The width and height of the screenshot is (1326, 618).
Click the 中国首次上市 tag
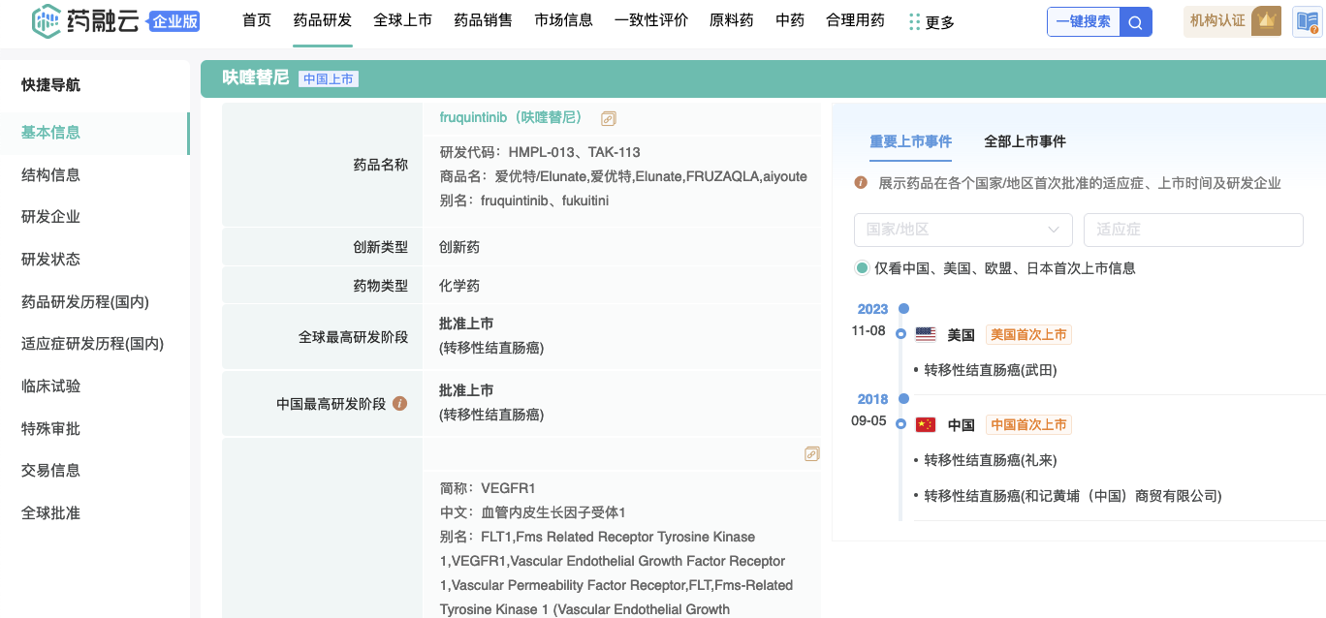1028,424
